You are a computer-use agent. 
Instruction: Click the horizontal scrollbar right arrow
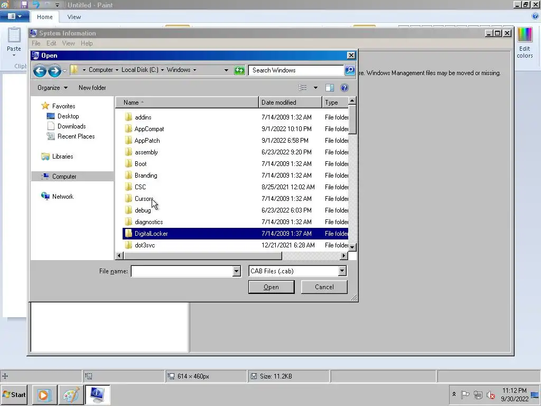[343, 255]
